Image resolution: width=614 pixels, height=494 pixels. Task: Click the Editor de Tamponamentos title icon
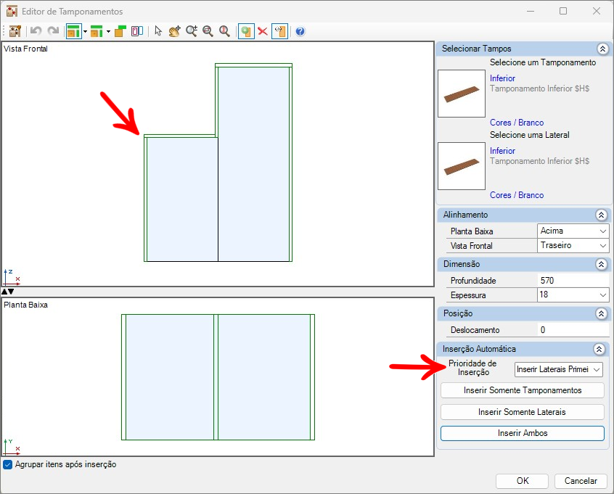tap(12, 12)
